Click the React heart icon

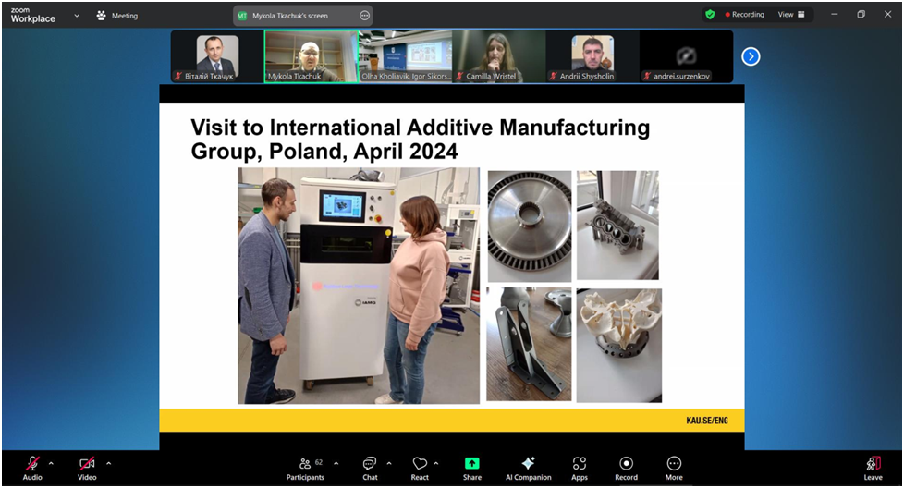pyautogui.click(x=420, y=464)
